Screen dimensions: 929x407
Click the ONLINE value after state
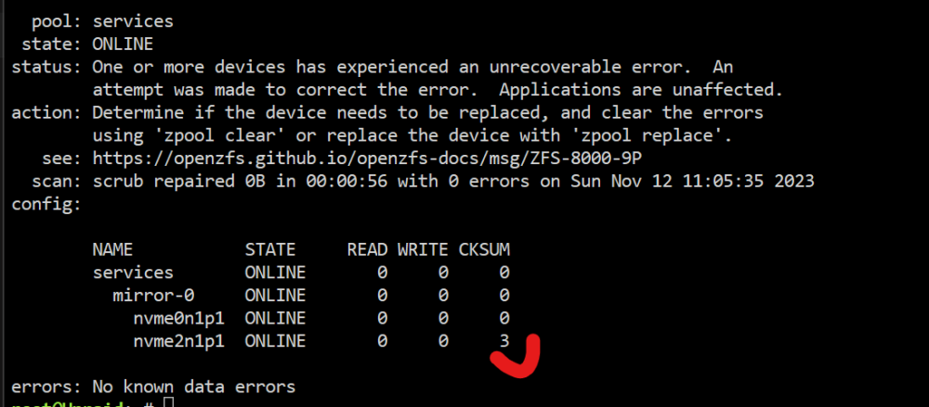123,44
